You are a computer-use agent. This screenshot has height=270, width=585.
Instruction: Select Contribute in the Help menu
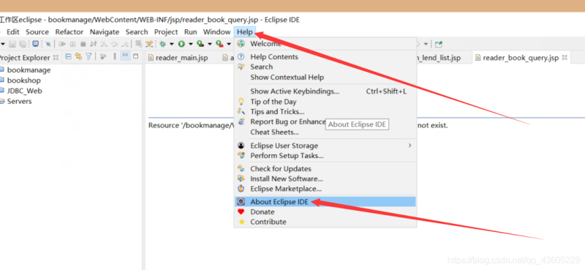[x=325, y=222]
